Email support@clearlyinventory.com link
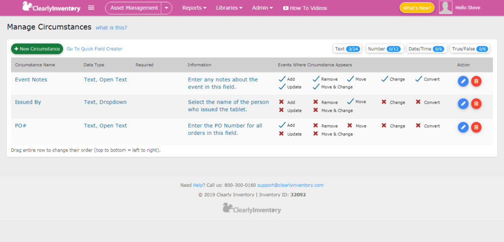Image resolution: width=504 pixels, height=242 pixels. tap(291, 185)
